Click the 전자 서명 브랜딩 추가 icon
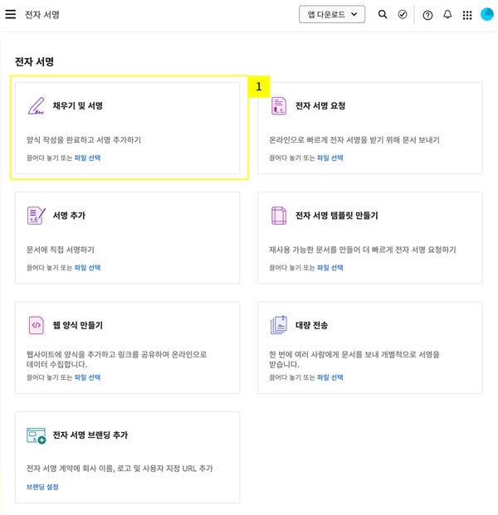The width and height of the screenshot is (498, 515). click(x=37, y=435)
